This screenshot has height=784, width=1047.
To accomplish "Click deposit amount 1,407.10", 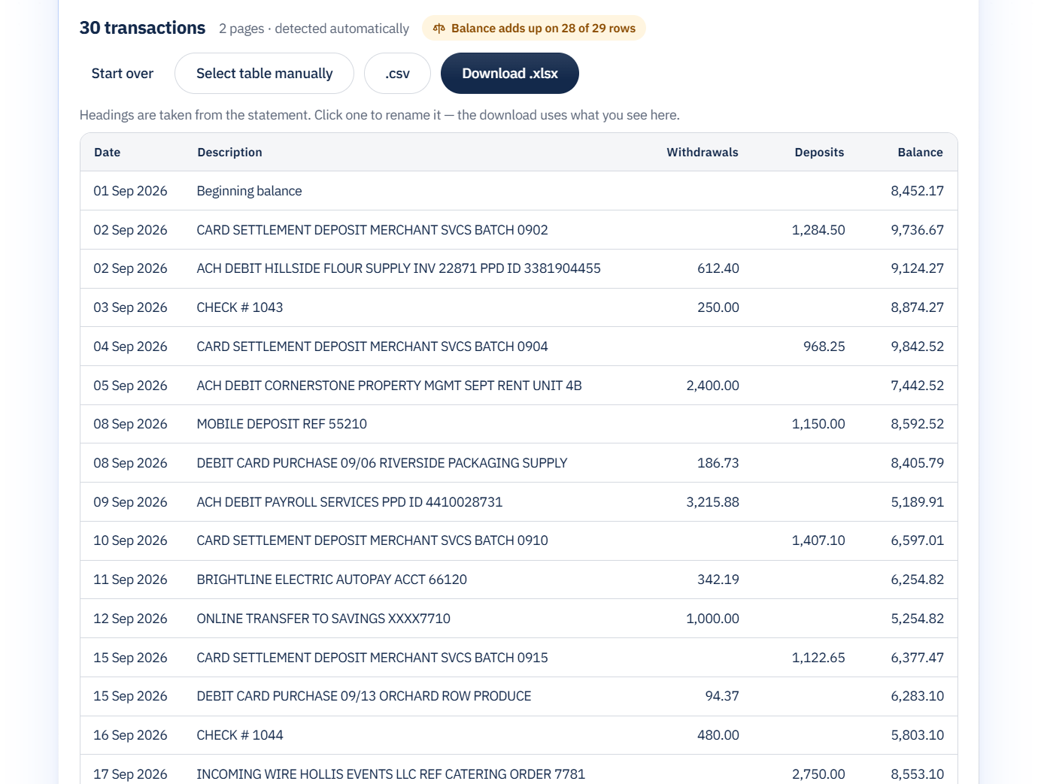I will (x=818, y=540).
